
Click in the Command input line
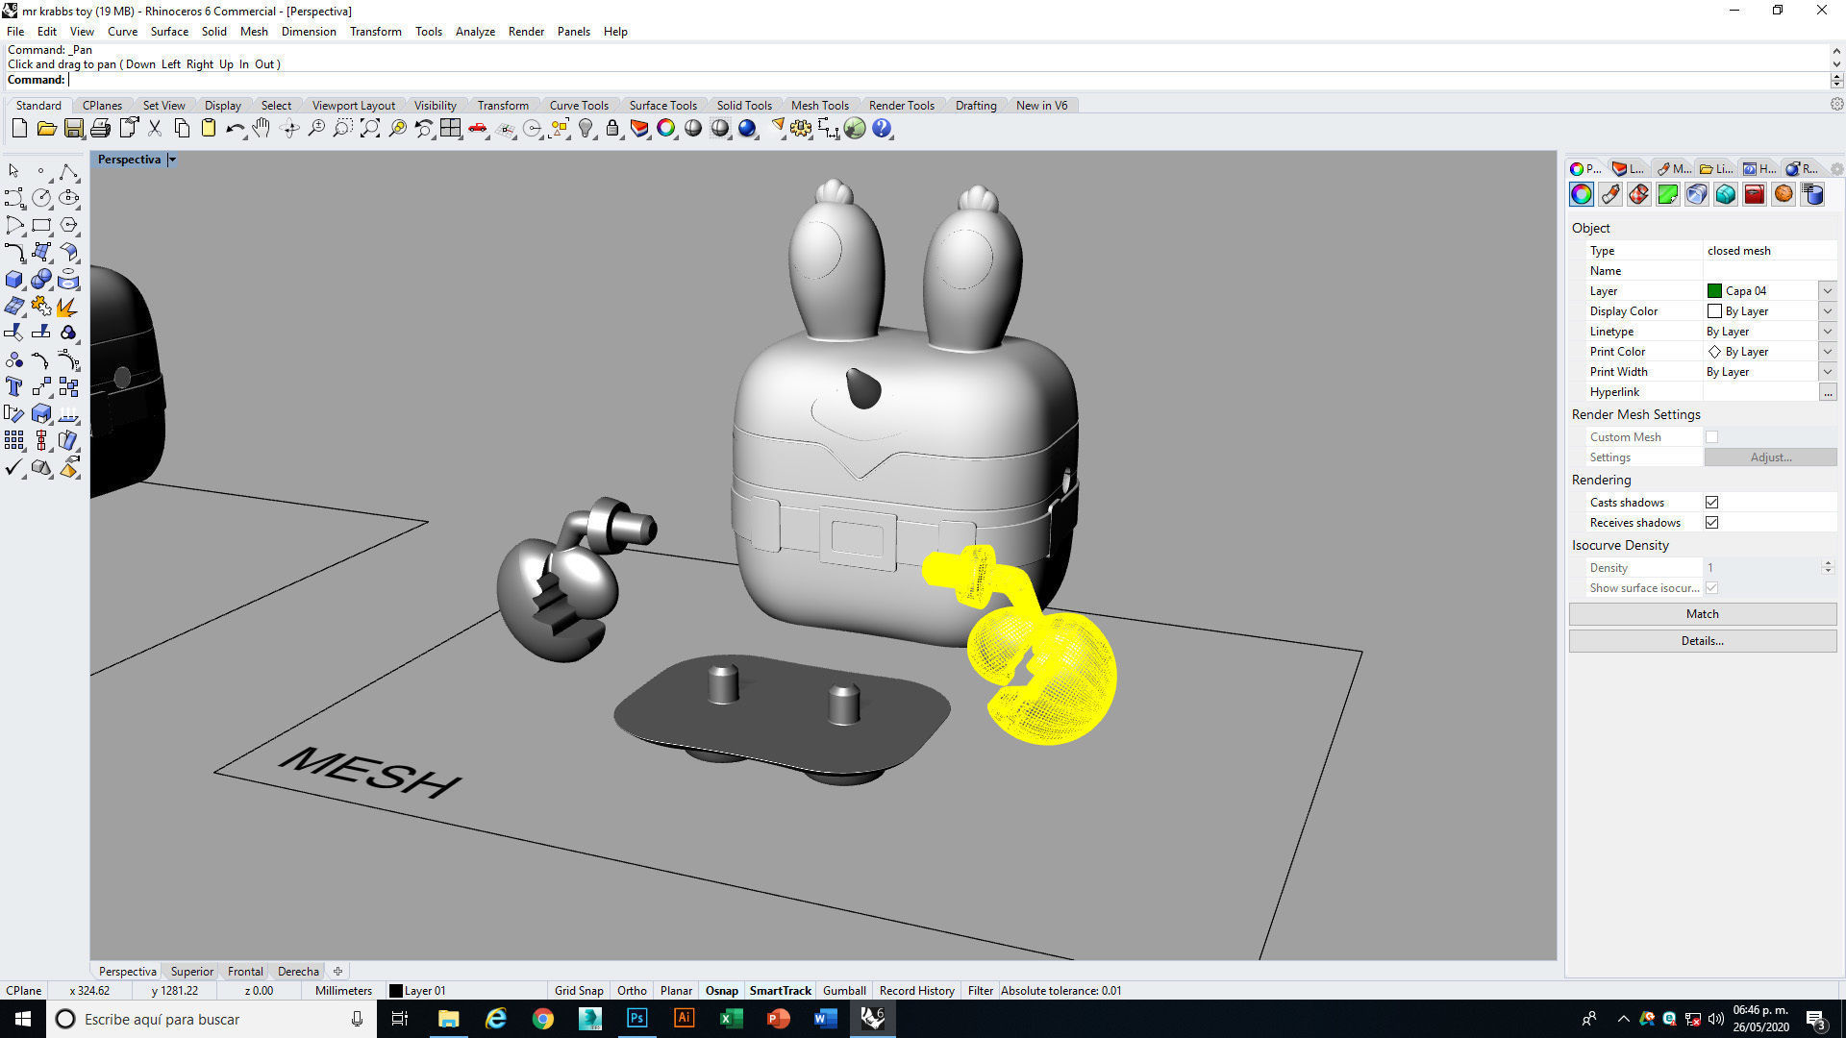click(x=947, y=80)
